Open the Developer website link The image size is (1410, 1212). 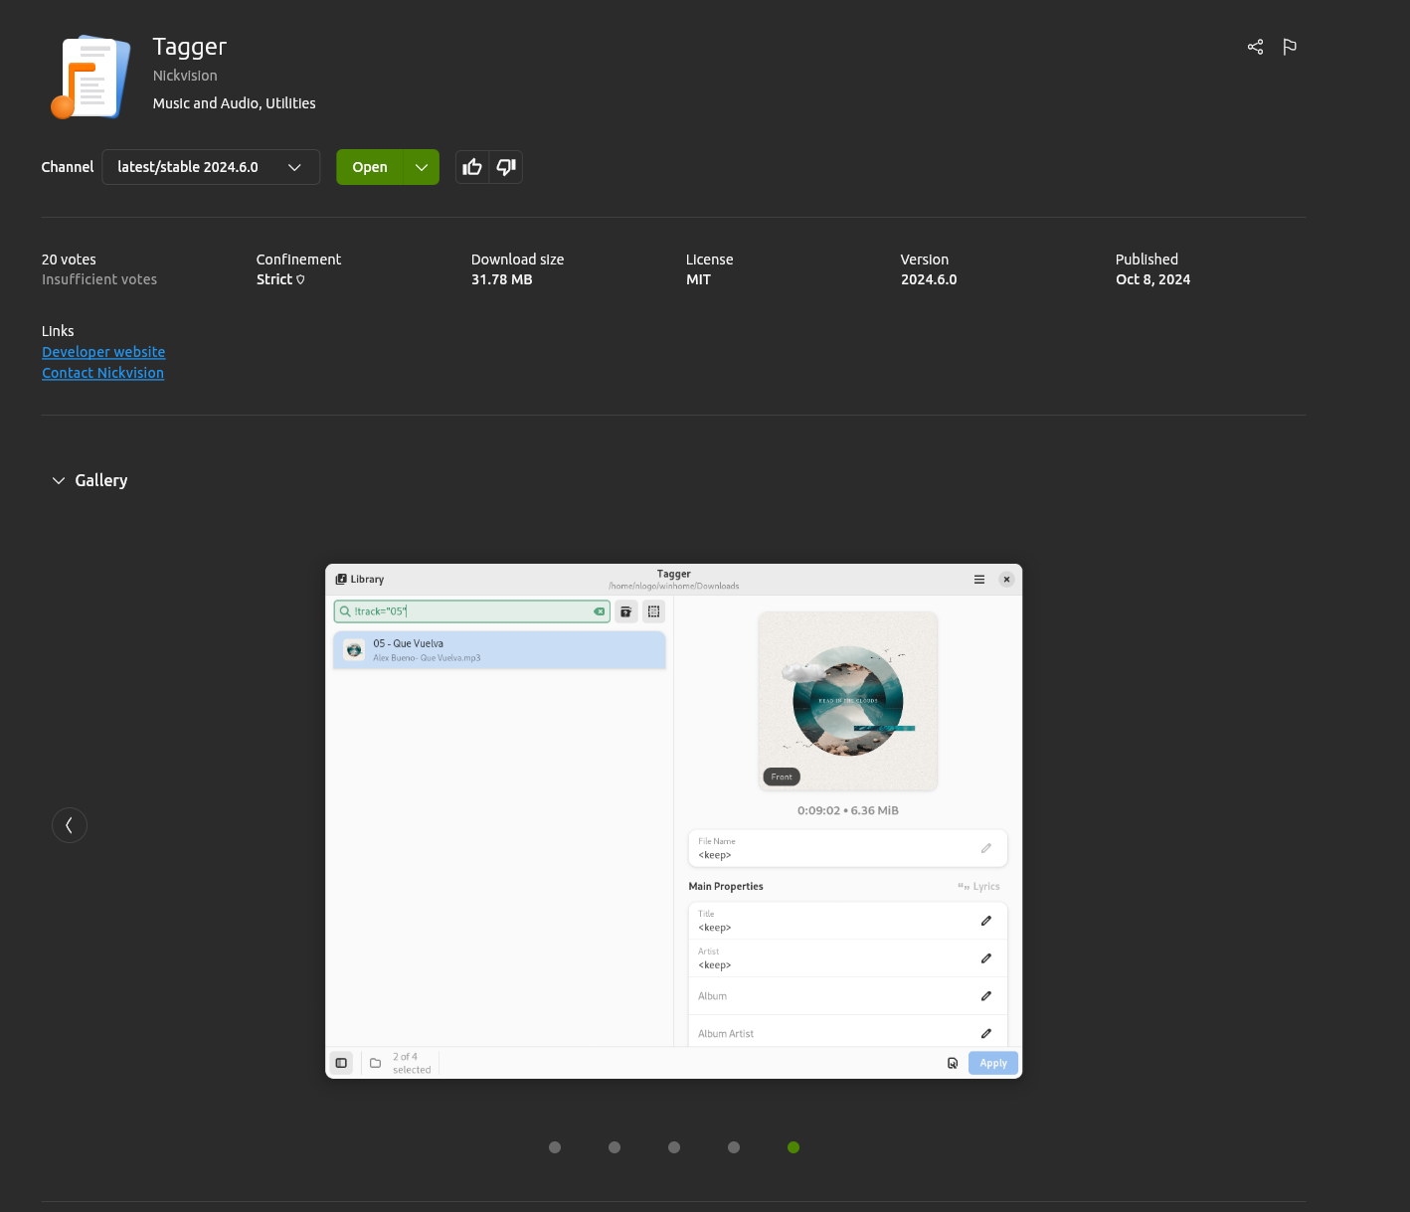coord(103,352)
